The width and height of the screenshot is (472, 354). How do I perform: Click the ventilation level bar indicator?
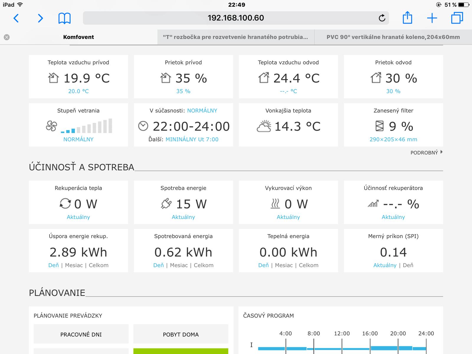click(x=86, y=126)
